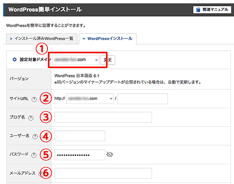The width and height of the screenshot is (234, 184).
Task: Open the 設定対象ドメイン domain dropdown
Action: [76, 60]
